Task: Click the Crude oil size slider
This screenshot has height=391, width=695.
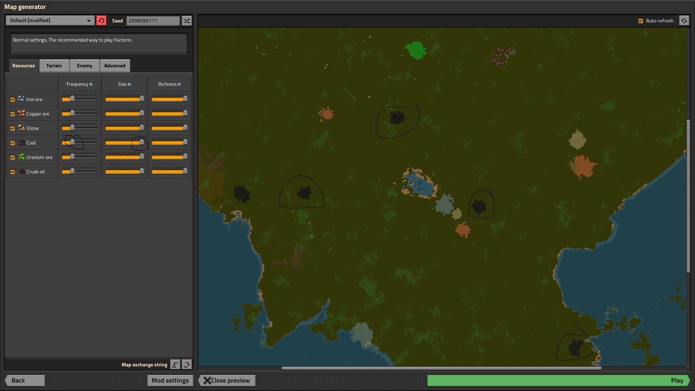Action: [x=125, y=171]
